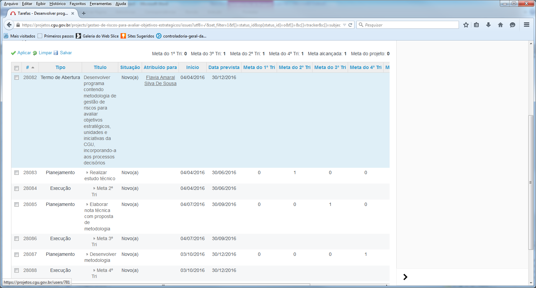The height and width of the screenshot is (288, 536).
Task: Toggle the select-all checkbox in table header
Action: tap(16, 68)
